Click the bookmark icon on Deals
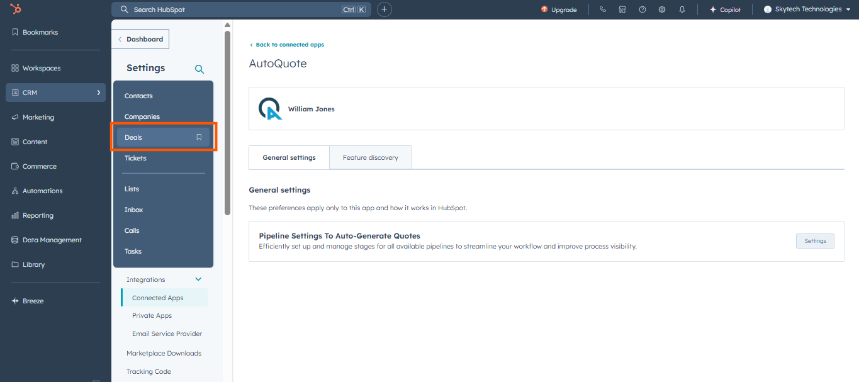The image size is (859, 382). click(x=199, y=137)
